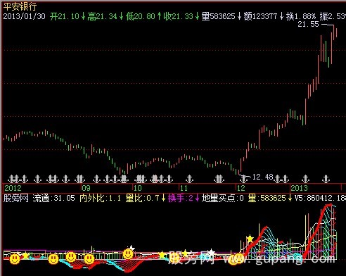
Task: Click the purple 换手:2 indicator value
Action: pos(181,198)
